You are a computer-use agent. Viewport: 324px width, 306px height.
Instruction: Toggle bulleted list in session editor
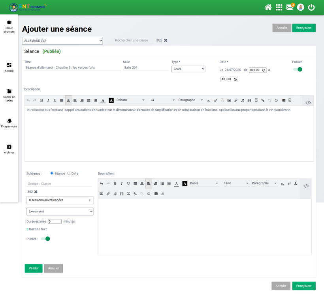(x=89, y=100)
